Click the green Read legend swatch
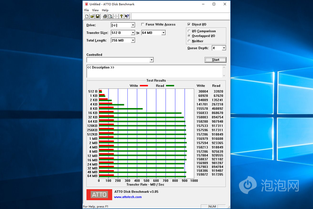 tap(170, 86)
